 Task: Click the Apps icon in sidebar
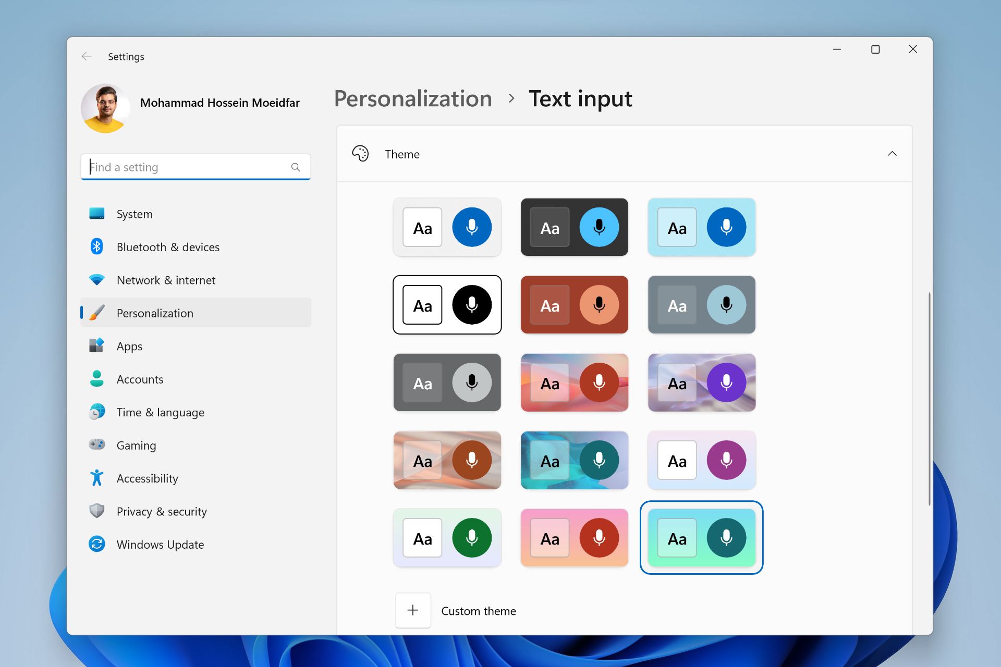[x=97, y=345]
